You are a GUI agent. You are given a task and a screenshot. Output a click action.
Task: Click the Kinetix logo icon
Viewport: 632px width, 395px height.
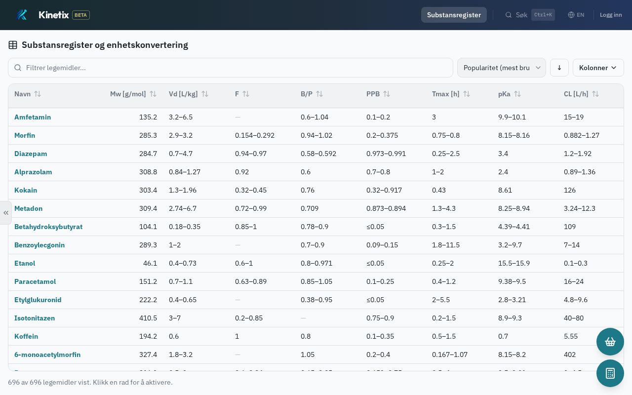tap(22, 15)
